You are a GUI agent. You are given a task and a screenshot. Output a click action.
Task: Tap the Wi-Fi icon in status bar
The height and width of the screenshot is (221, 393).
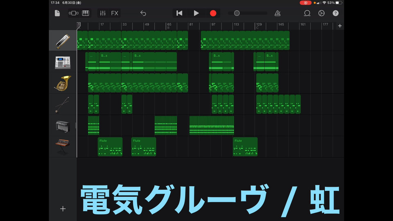pyautogui.click(x=324, y=3)
